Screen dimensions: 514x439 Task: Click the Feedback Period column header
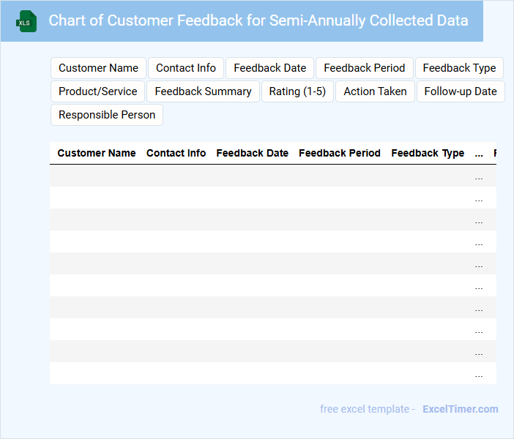coord(340,154)
